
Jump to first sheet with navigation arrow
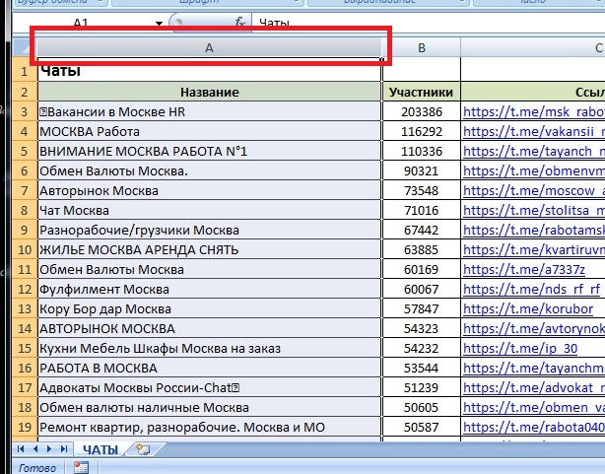(x=21, y=449)
